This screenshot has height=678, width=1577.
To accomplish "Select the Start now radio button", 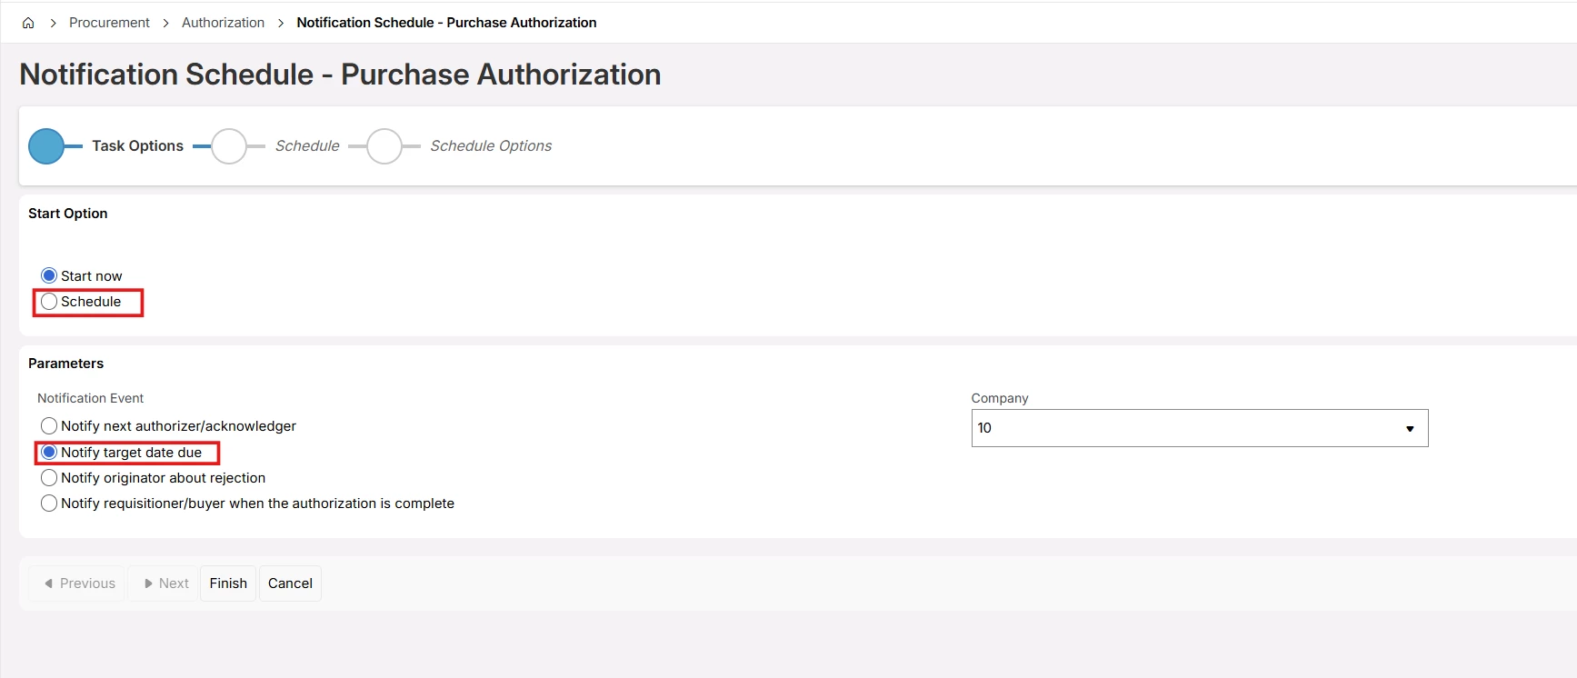I will point(49,275).
